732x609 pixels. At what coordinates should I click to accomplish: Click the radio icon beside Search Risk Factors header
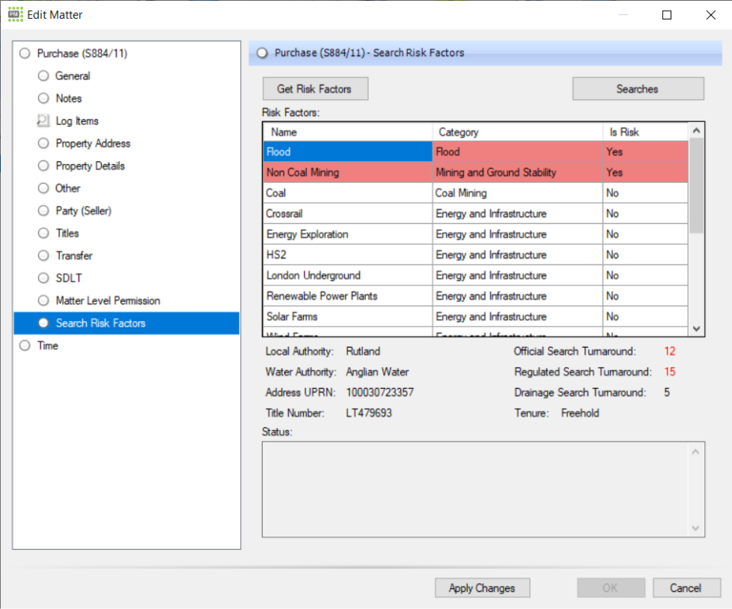262,51
